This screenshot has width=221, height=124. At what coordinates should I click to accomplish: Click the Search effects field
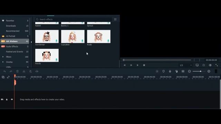coord(74,19)
